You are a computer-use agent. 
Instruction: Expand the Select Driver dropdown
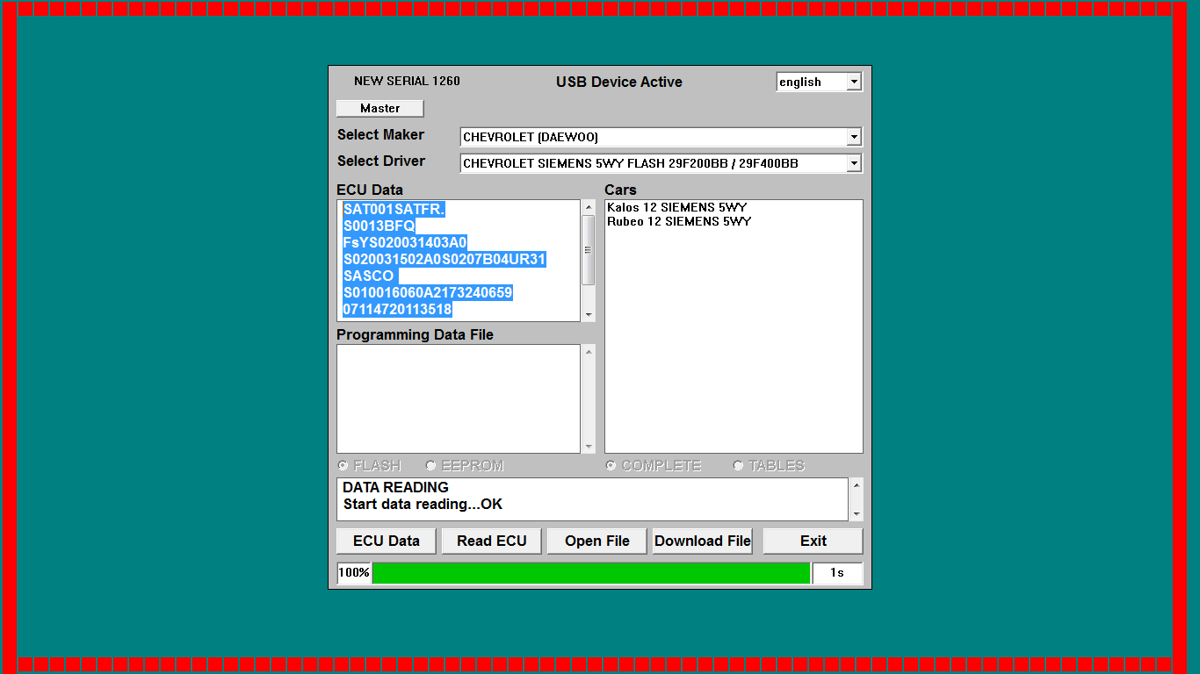tap(853, 163)
